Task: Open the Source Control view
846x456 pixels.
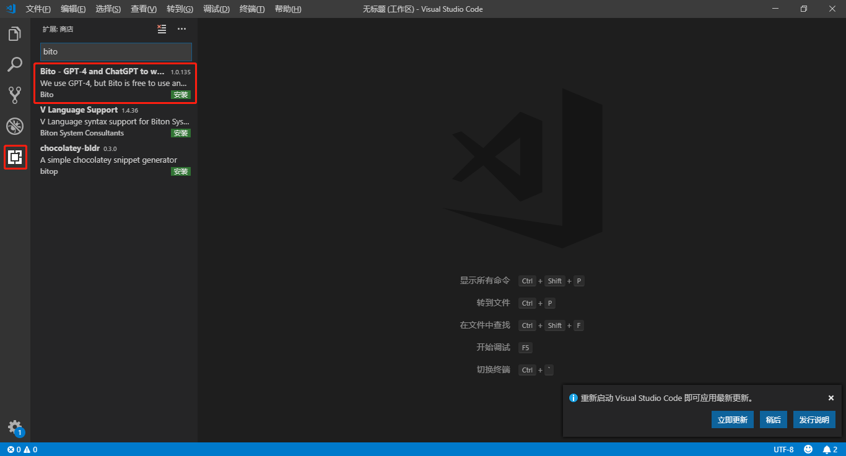Action: [15, 95]
